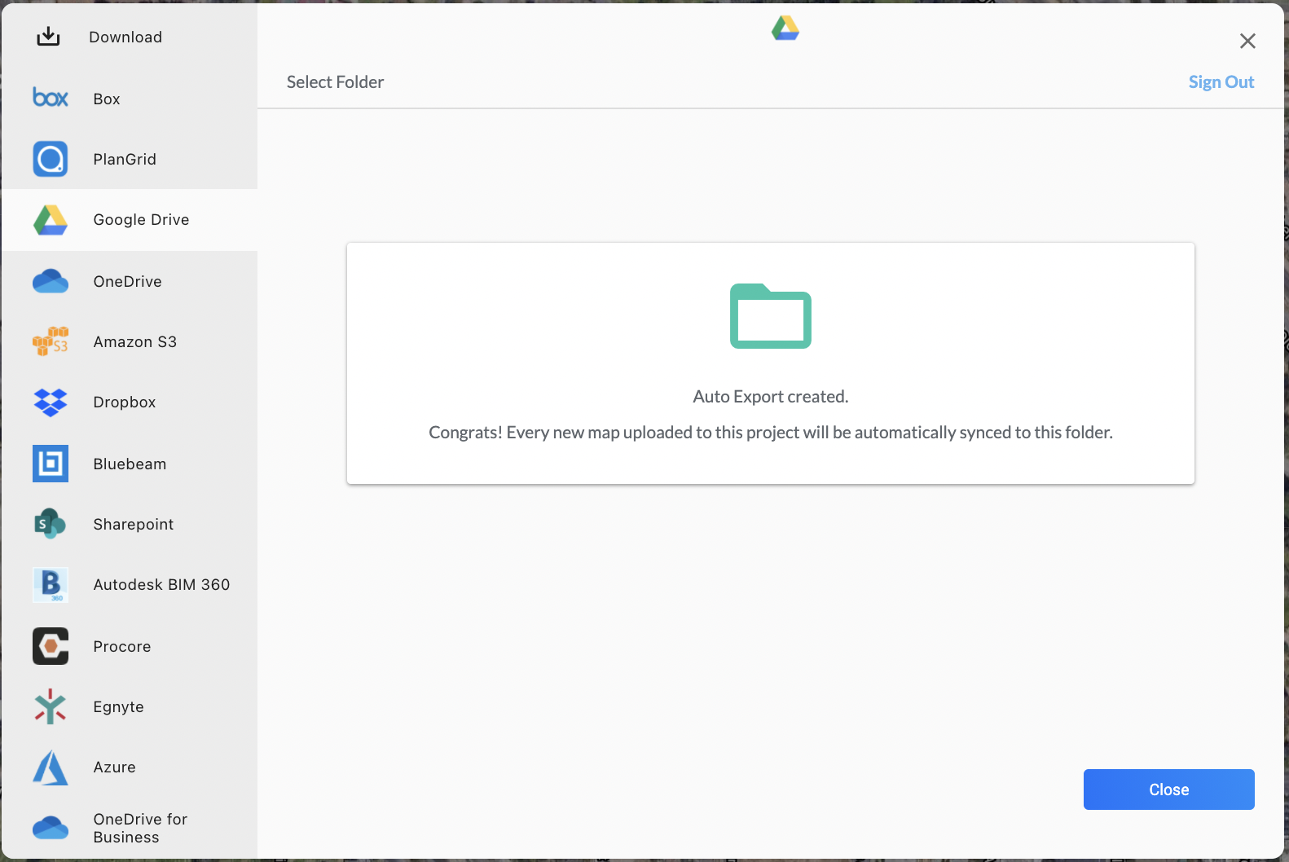Viewport: 1289px width, 862px height.
Task: Click the Dropbox logo icon
Action: [x=51, y=402]
